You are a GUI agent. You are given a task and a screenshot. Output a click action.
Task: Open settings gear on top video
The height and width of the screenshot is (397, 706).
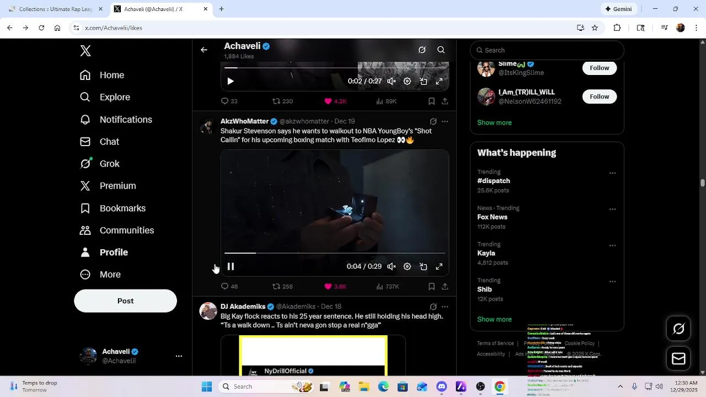(407, 81)
